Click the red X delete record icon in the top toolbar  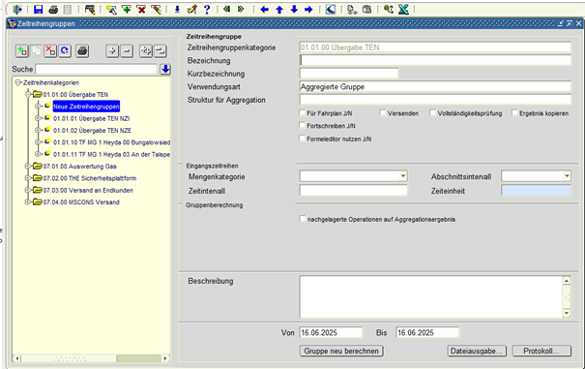pos(141,10)
